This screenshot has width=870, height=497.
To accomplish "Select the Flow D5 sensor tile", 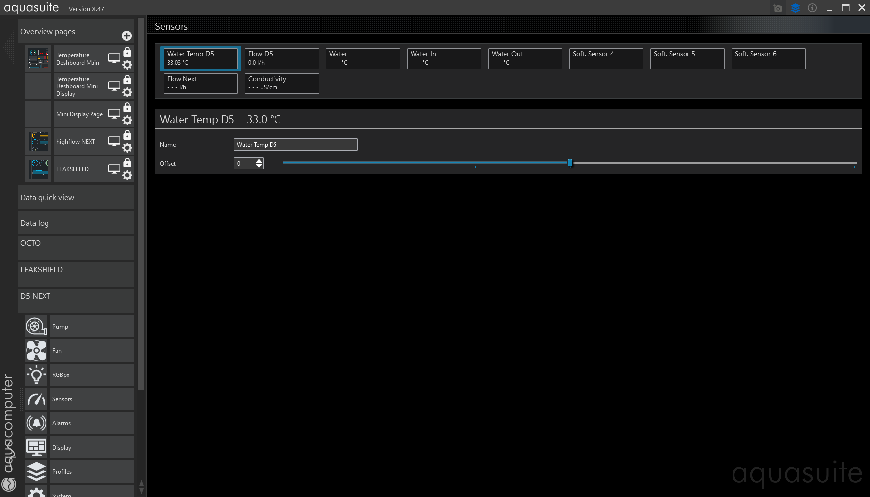I will click(282, 59).
